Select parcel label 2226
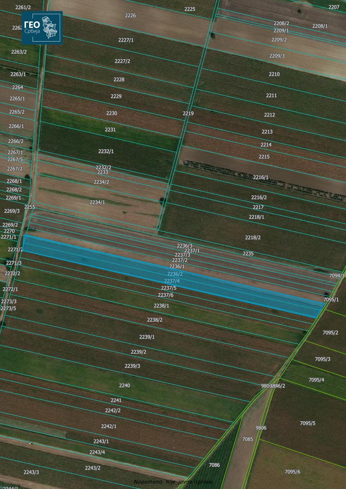The width and height of the screenshot is (346, 489). 131,15
